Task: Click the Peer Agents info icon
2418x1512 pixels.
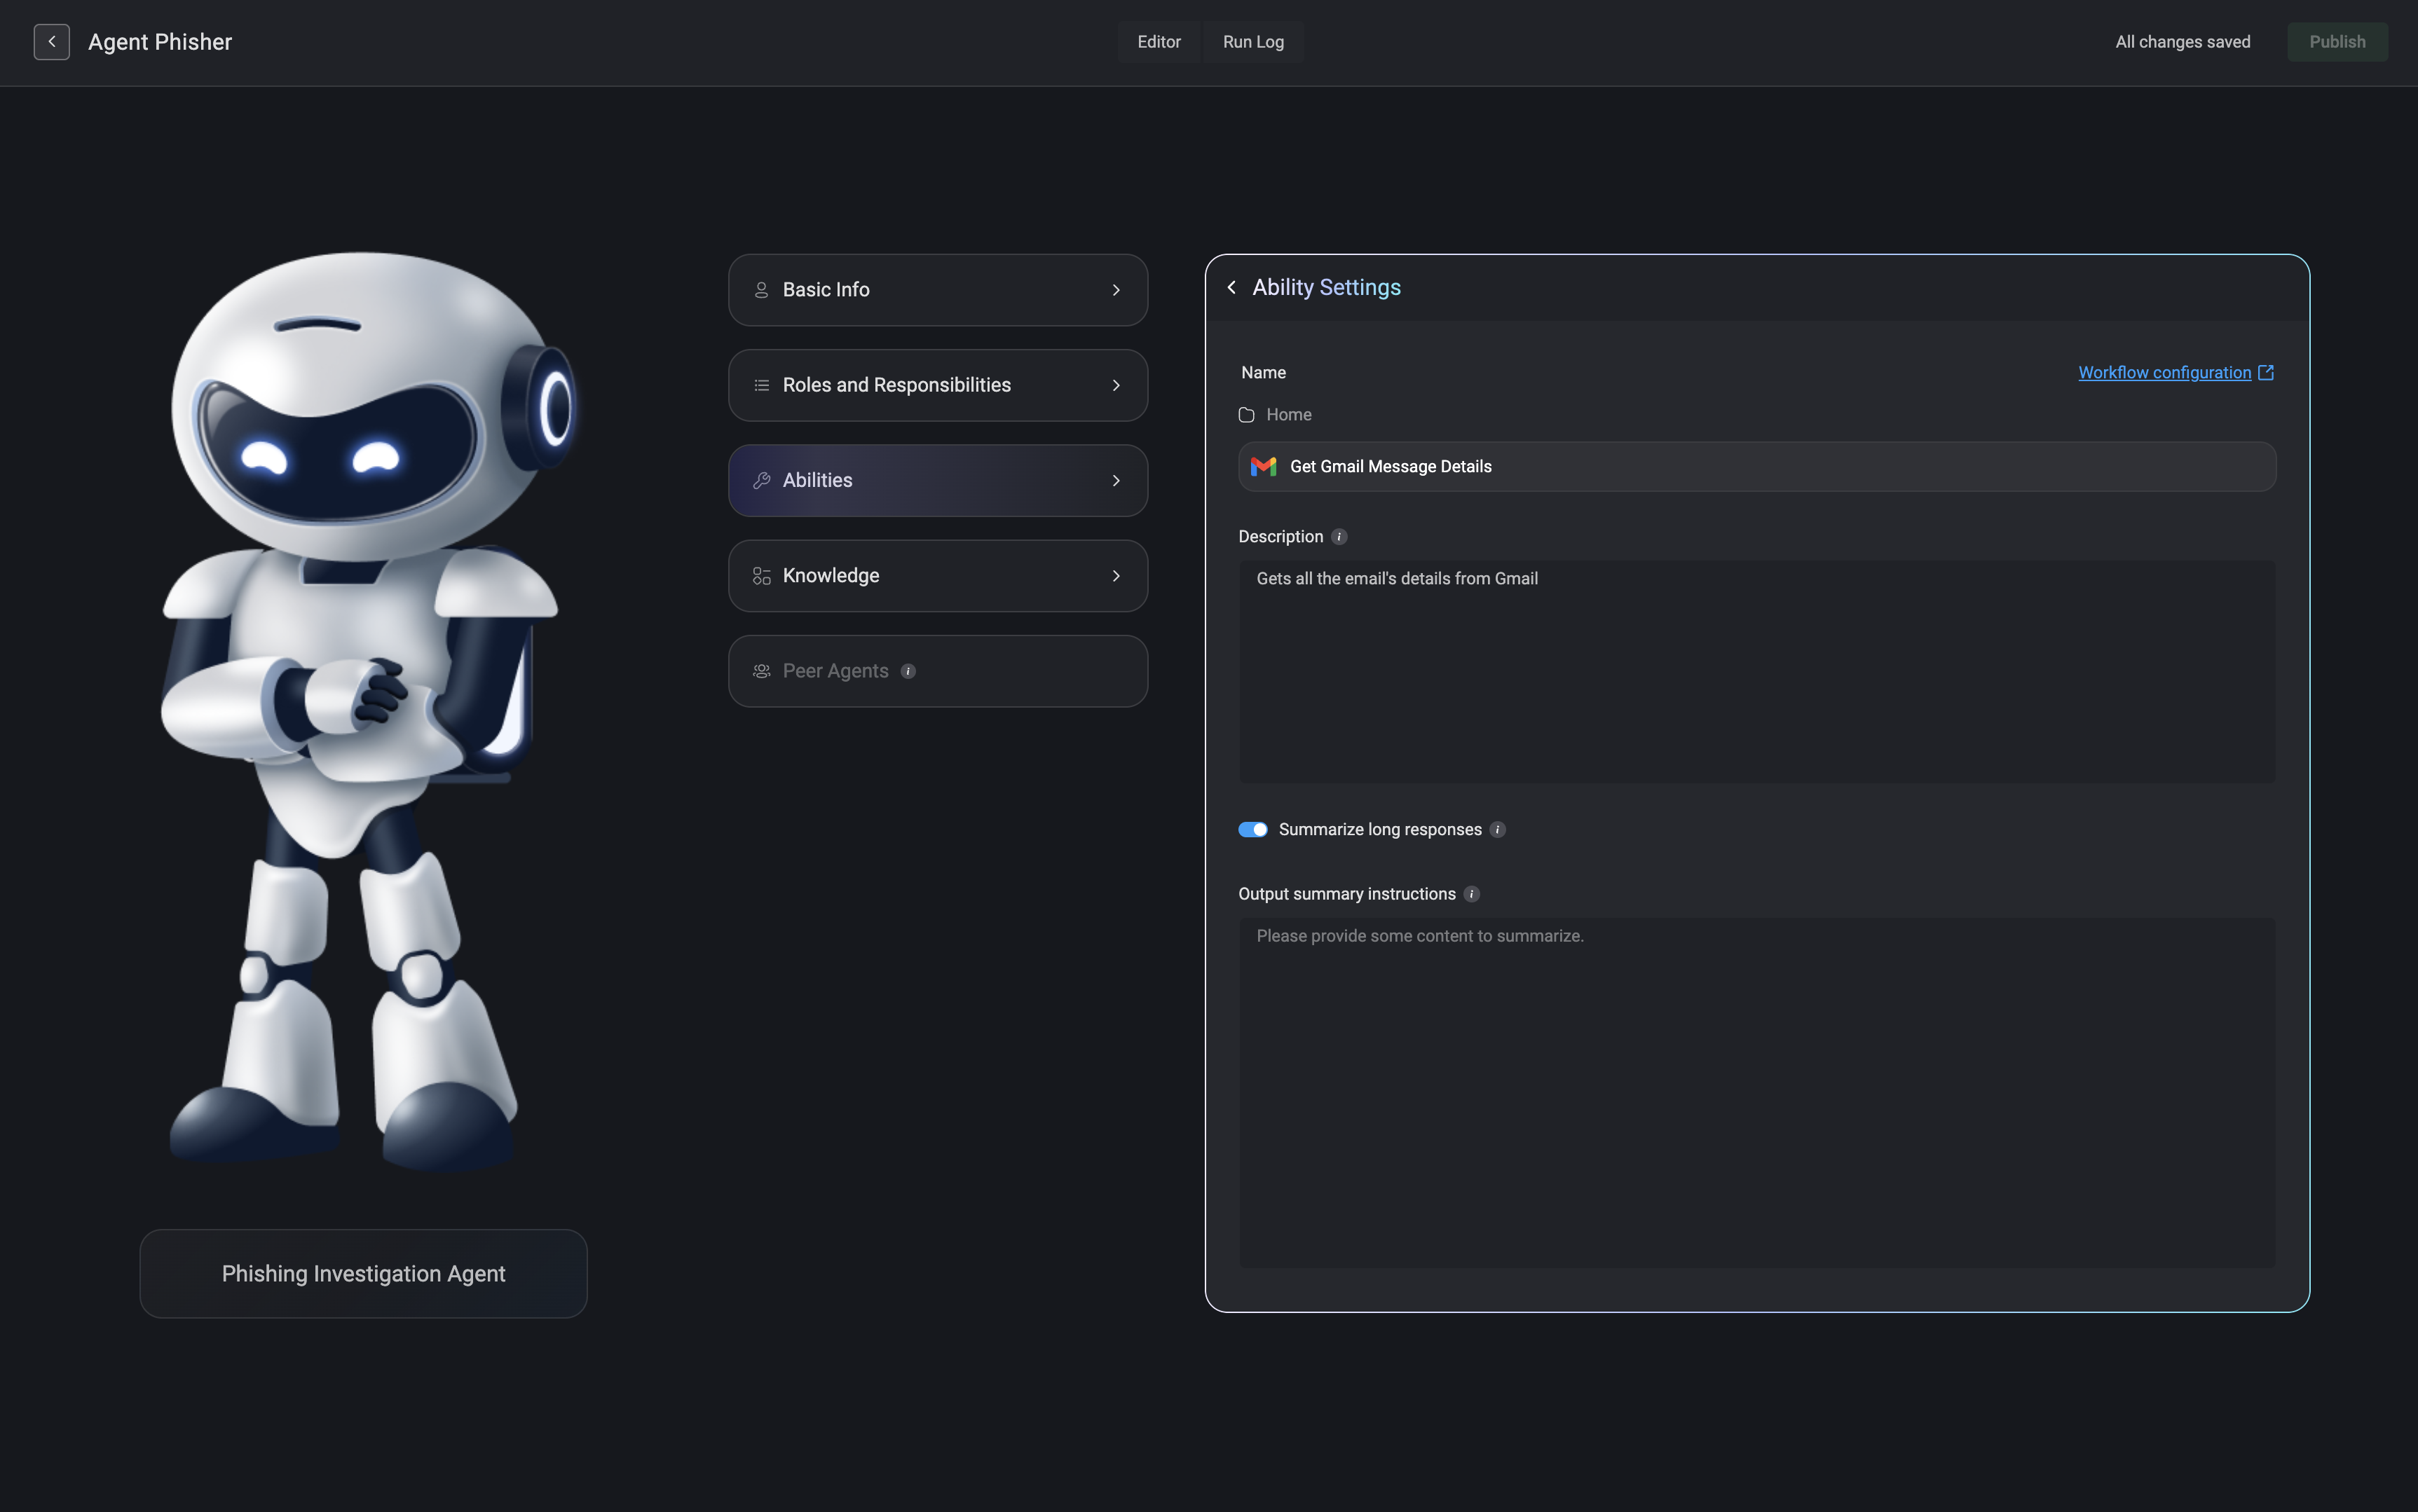Action: pos(908,671)
